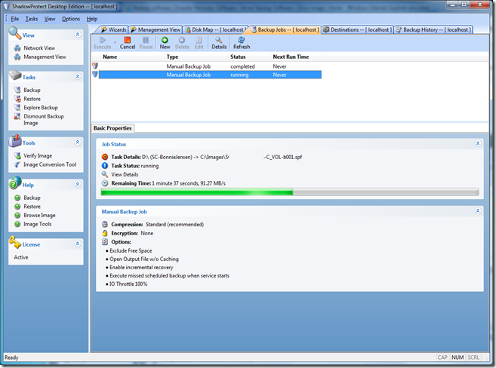Sort jobs by Status column header
The width and height of the screenshot is (496, 368).
(239, 57)
